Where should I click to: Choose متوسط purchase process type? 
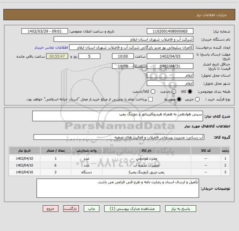pyautogui.click(x=179, y=100)
